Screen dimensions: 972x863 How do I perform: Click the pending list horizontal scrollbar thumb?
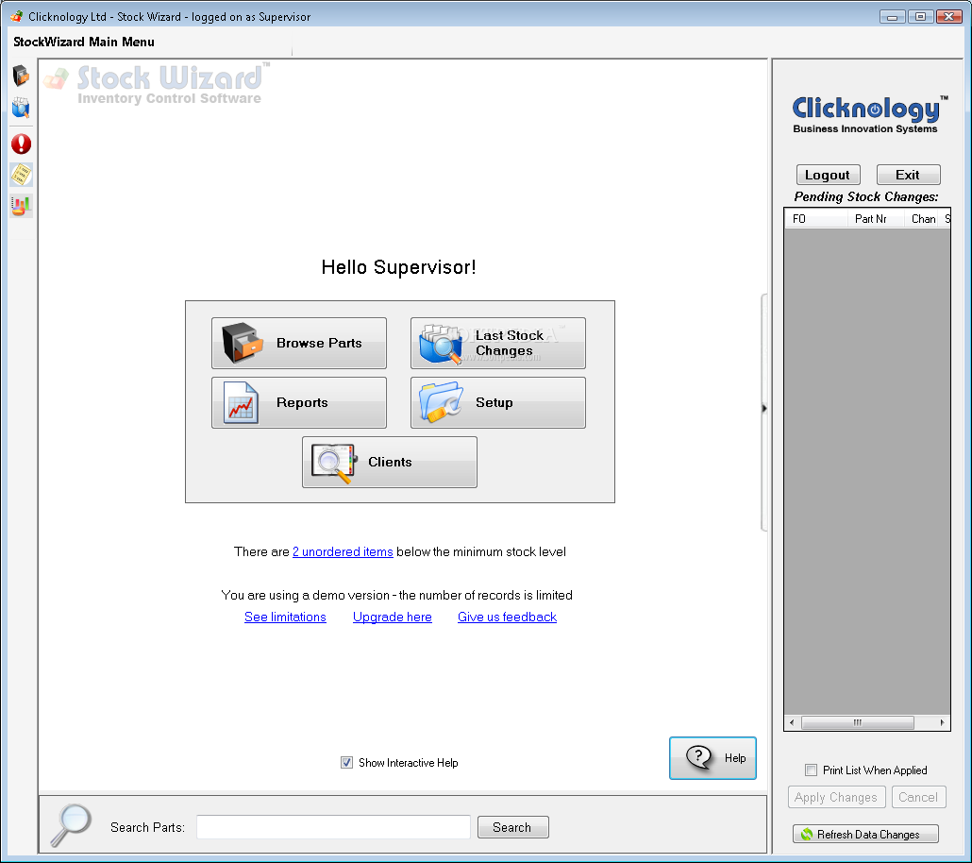click(x=857, y=722)
